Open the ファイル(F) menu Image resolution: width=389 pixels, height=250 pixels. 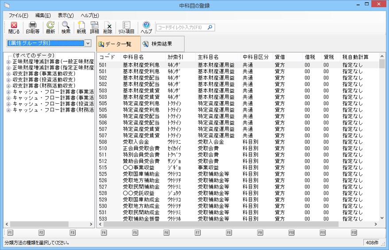pos(18,16)
